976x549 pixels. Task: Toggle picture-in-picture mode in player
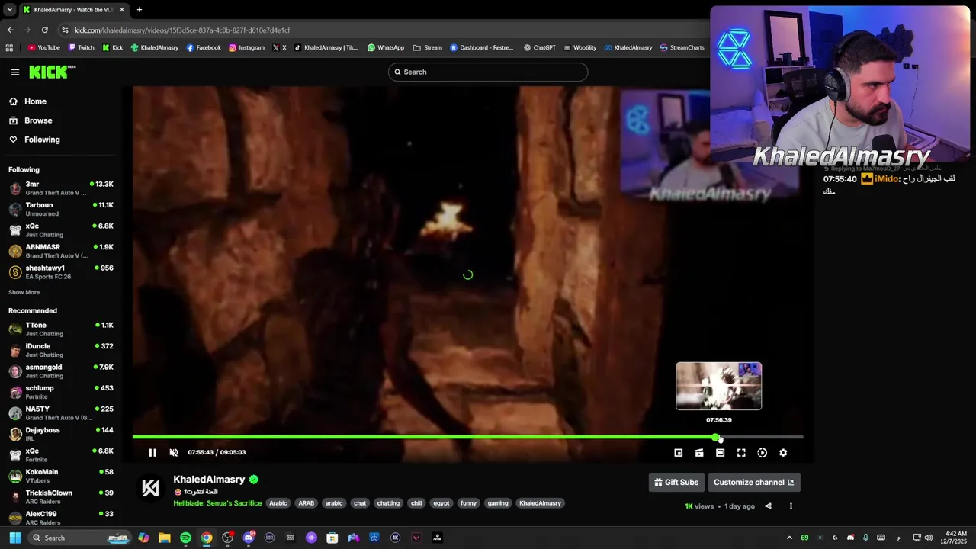click(679, 453)
